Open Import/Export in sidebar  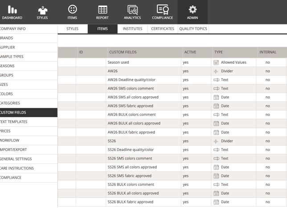click(x=29, y=150)
